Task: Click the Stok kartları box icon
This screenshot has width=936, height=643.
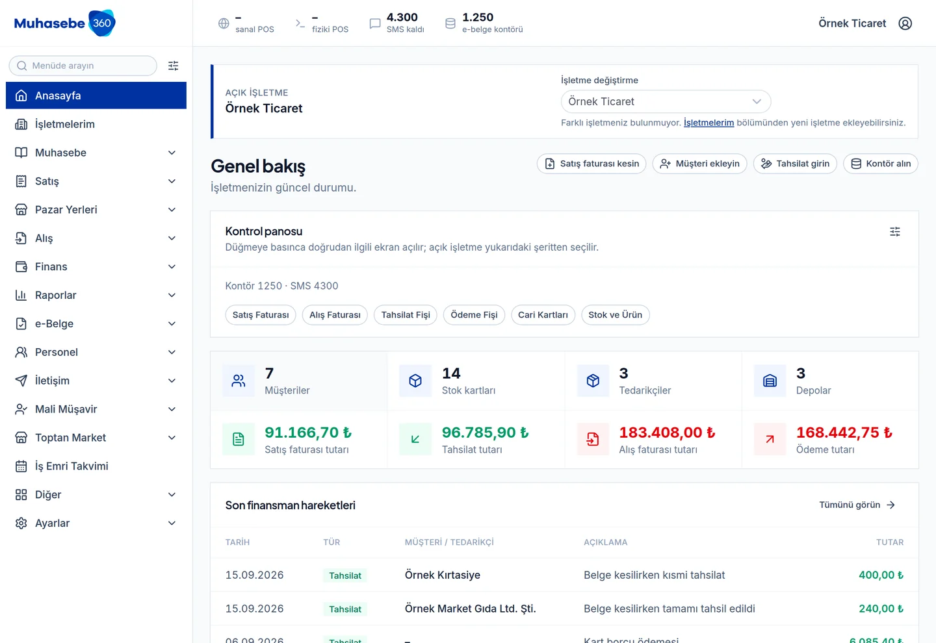Action: click(415, 381)
